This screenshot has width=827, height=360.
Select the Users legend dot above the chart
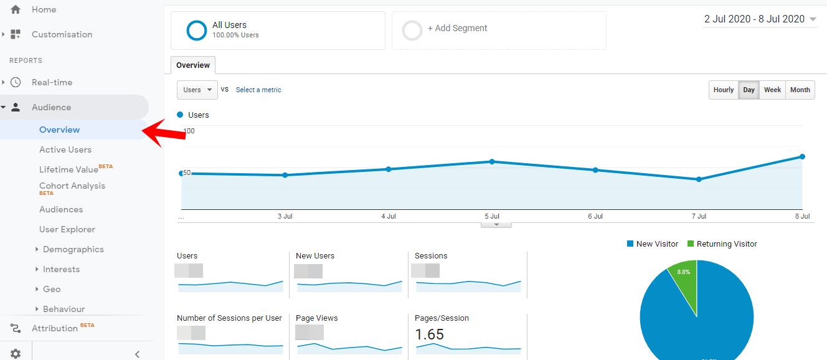(x=181, y=115)
